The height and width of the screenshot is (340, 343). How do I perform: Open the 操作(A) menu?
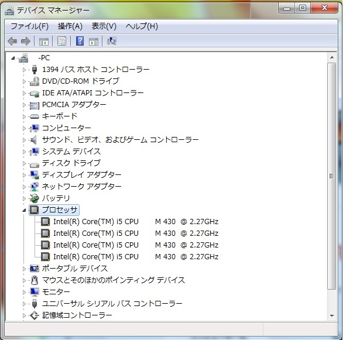(70, 26)
